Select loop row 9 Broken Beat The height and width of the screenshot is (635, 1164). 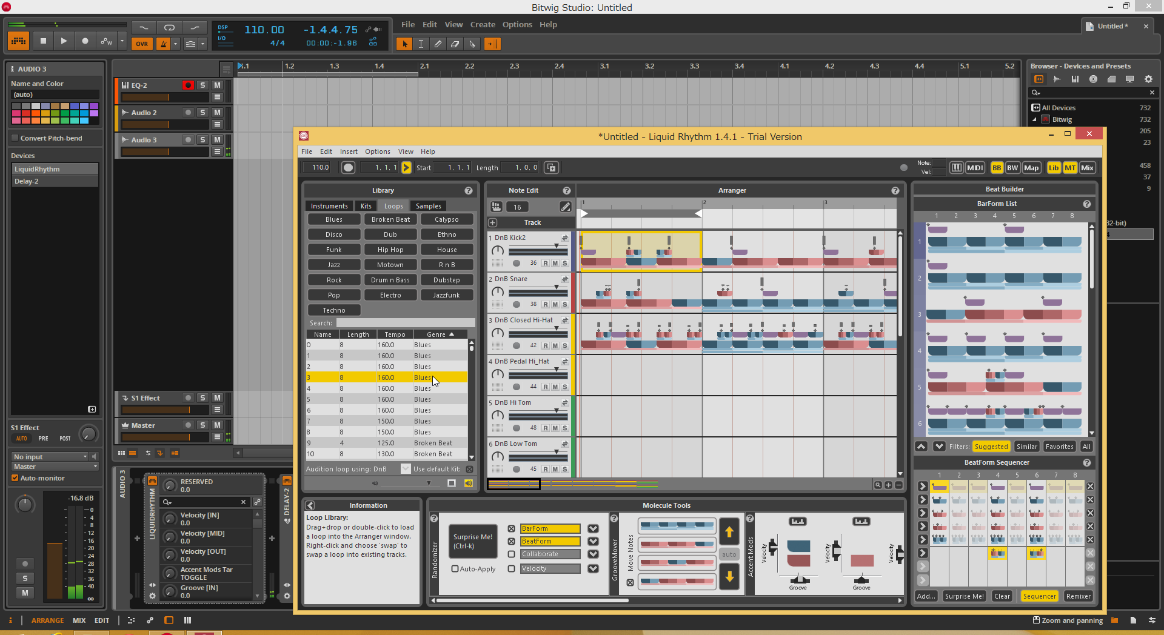[387, 443]
